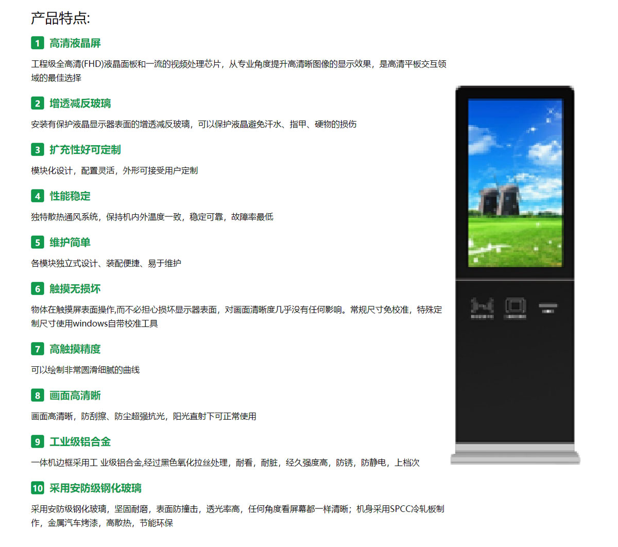The image size is (618, 547).
Task: Click the 产品特点 page heading
Action: (x=60, y=18)
